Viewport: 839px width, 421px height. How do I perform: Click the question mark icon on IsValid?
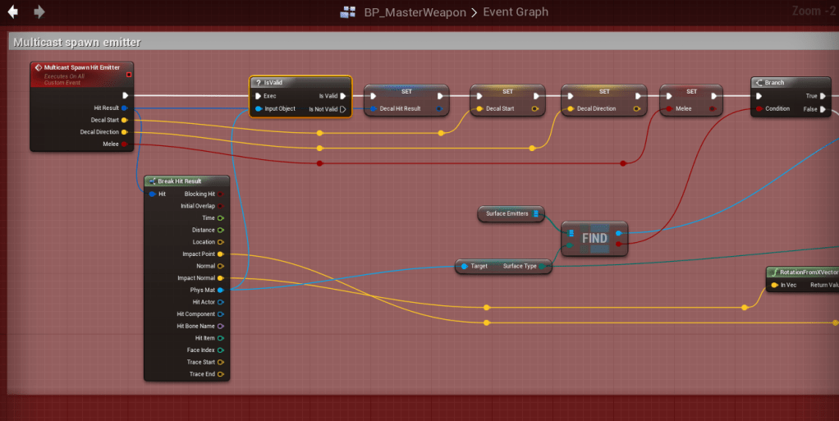coord(258,83)
